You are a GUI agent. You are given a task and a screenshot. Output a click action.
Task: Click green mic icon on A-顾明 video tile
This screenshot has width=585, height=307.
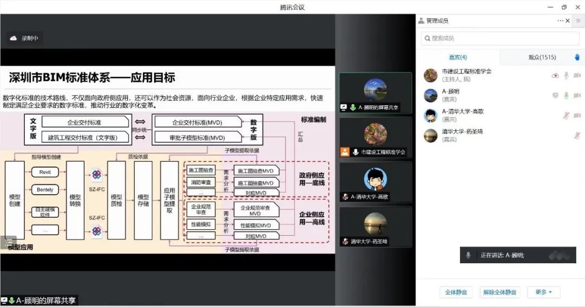coord(353,108)
